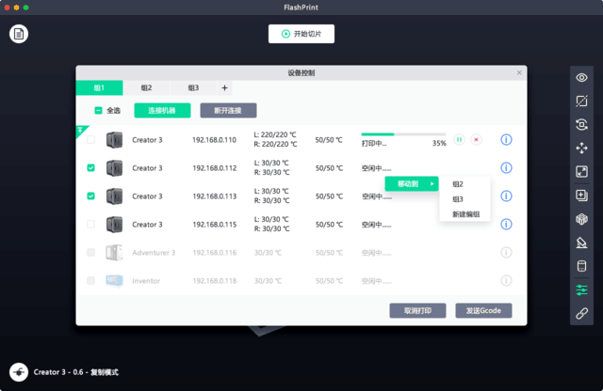Click the 192.168.0.118 IP address
Viewport: 603px width, 391px height.
pos(214,281)
